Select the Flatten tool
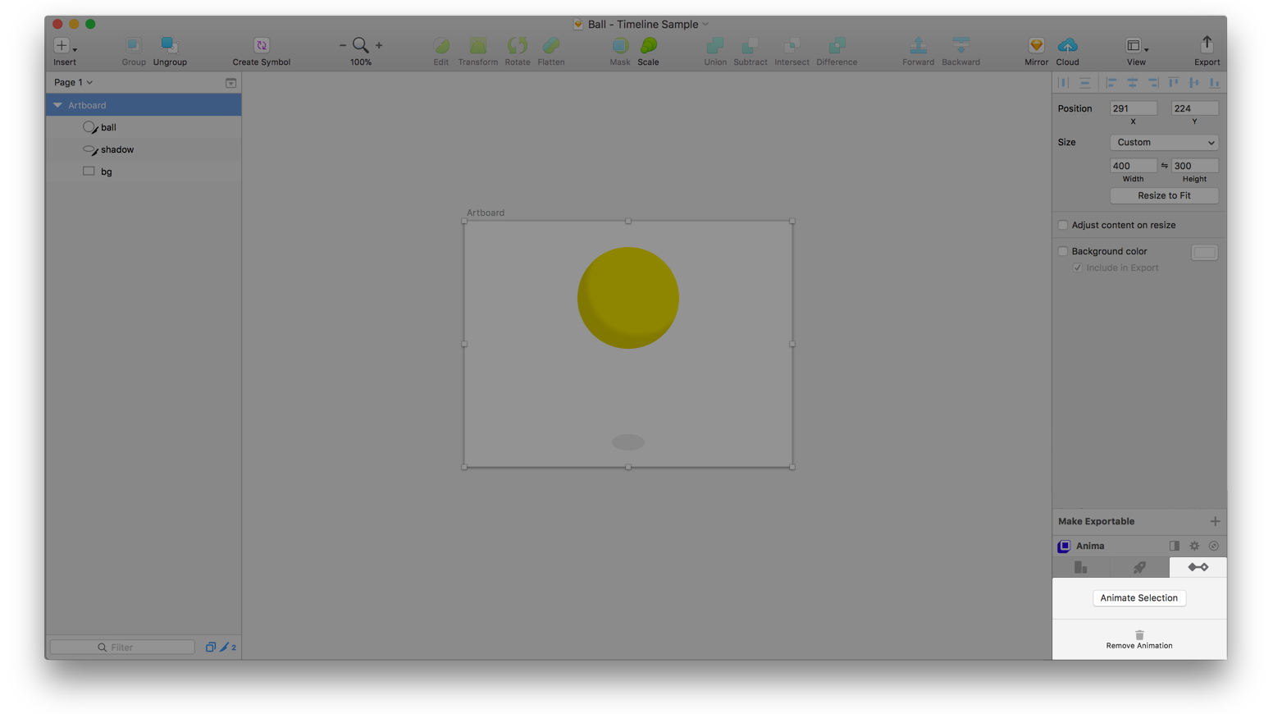 point(550,47)
